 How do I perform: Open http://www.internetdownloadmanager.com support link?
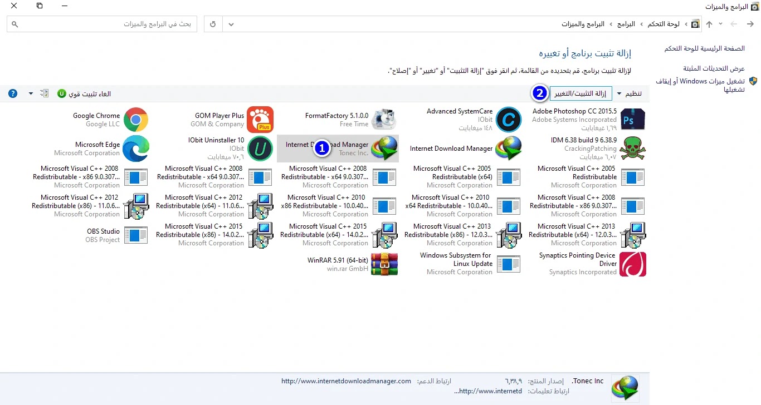(346, 381)
